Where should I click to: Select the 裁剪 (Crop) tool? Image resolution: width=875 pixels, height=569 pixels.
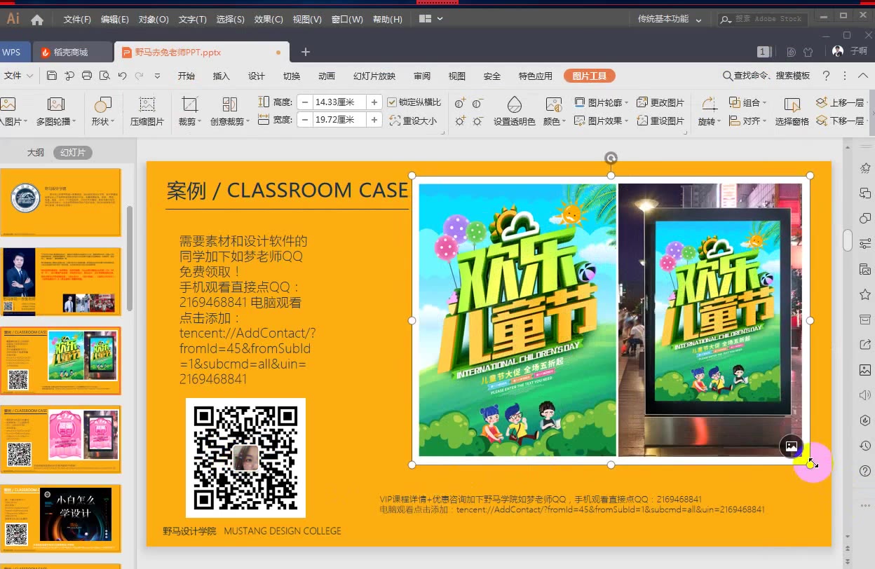(x=189, y=112)
